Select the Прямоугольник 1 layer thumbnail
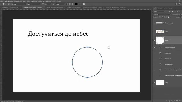This screenshot has height=102, width=182. [x=160, y=23]
